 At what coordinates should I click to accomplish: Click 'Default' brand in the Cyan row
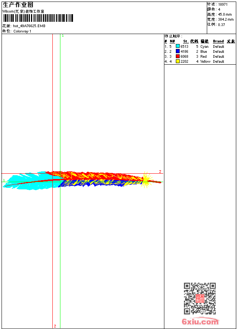coord(219,47)
